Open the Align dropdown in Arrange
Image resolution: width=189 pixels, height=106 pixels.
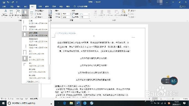[132, 11]
